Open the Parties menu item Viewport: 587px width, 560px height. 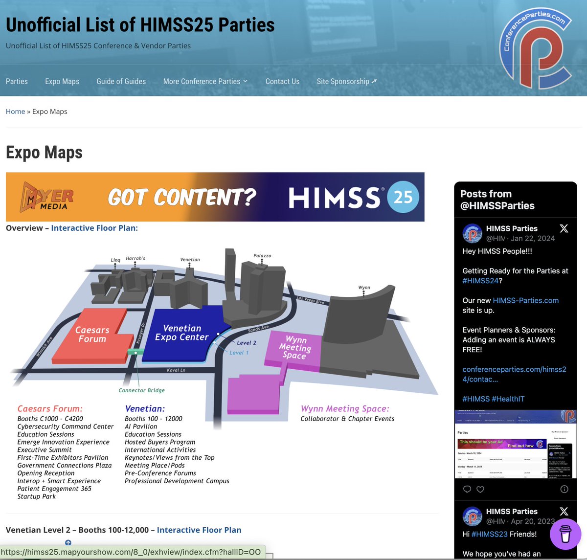(x=17, y=81)
